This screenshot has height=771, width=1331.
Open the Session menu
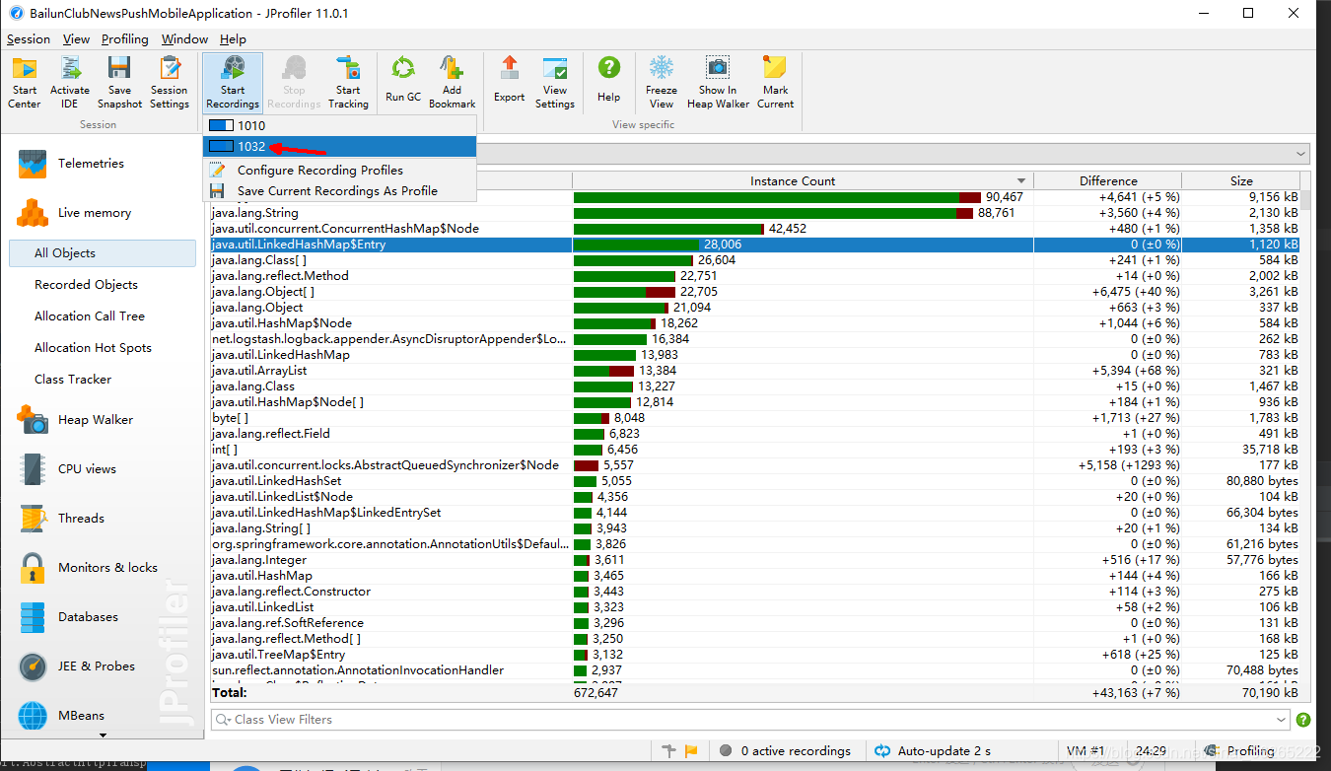click(29, 39)
